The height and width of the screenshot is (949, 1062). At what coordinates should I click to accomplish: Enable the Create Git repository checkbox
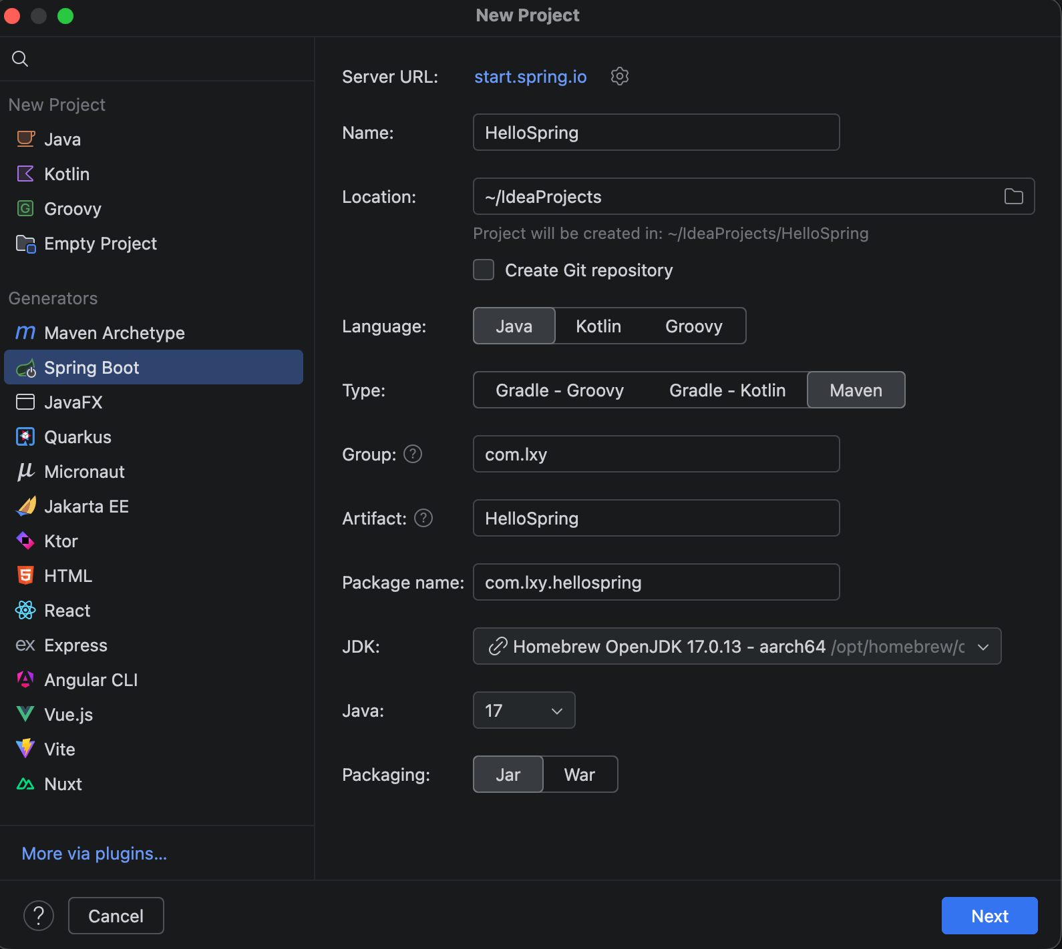(484, 270)
